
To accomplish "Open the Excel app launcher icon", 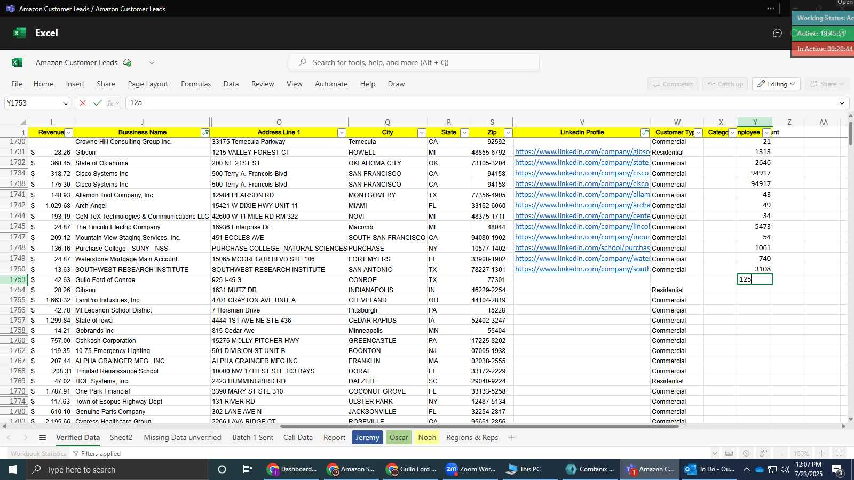I will (20, 33).
